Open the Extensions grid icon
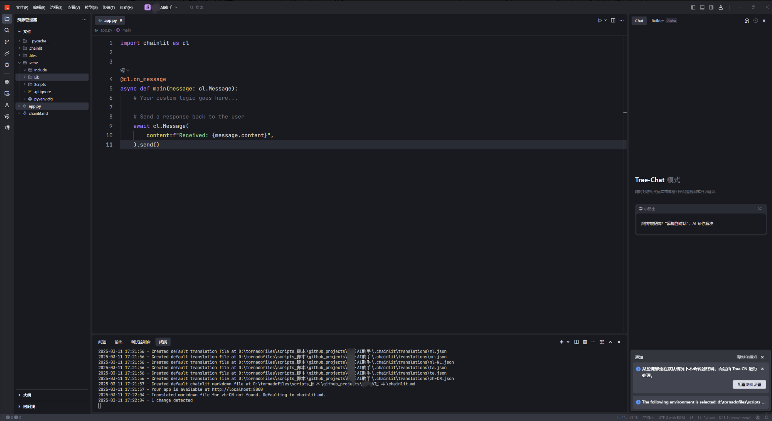 [7, 82]
